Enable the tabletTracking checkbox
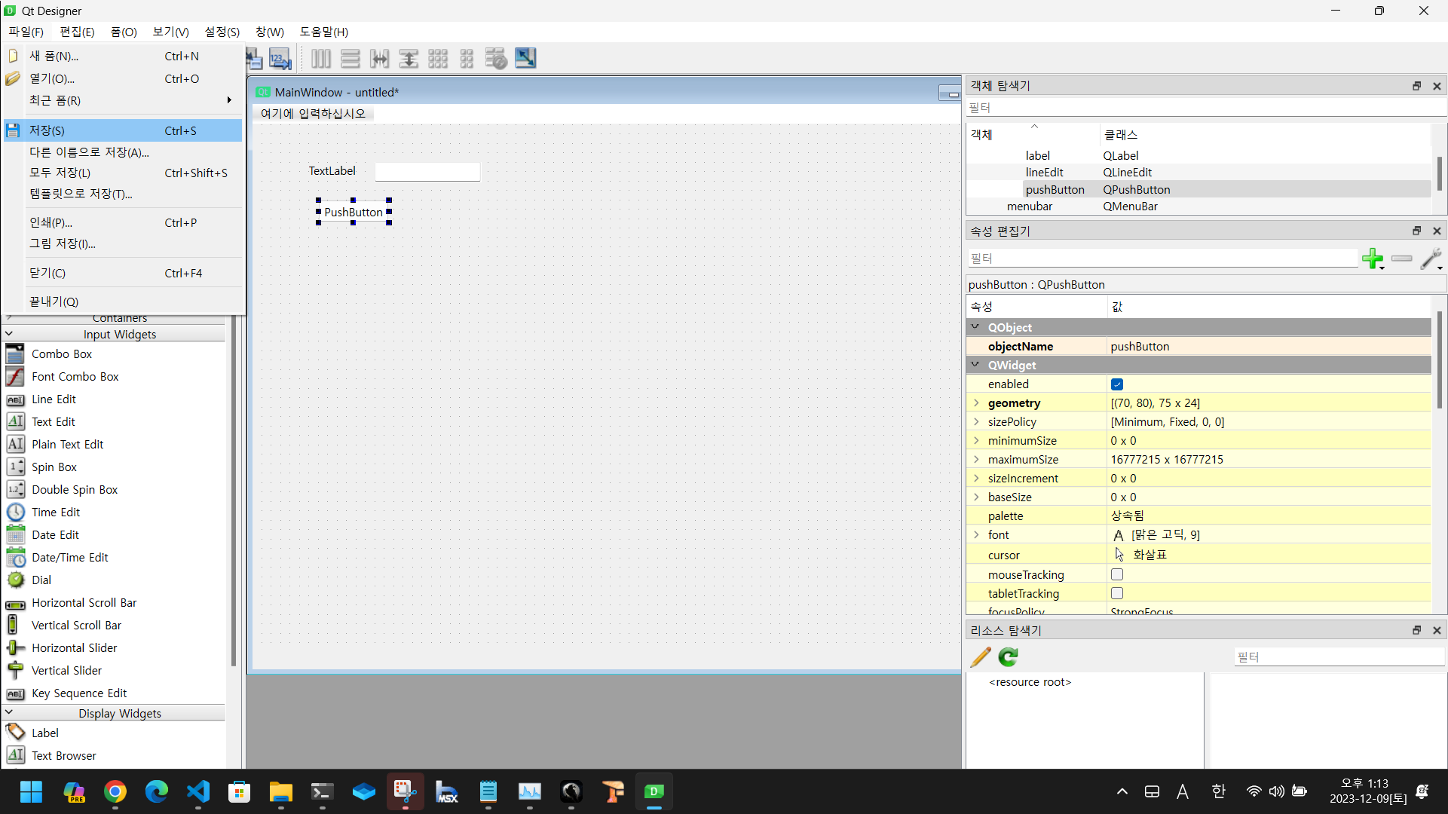The height and width of the screenshot is (814, 1448). 1117,593
